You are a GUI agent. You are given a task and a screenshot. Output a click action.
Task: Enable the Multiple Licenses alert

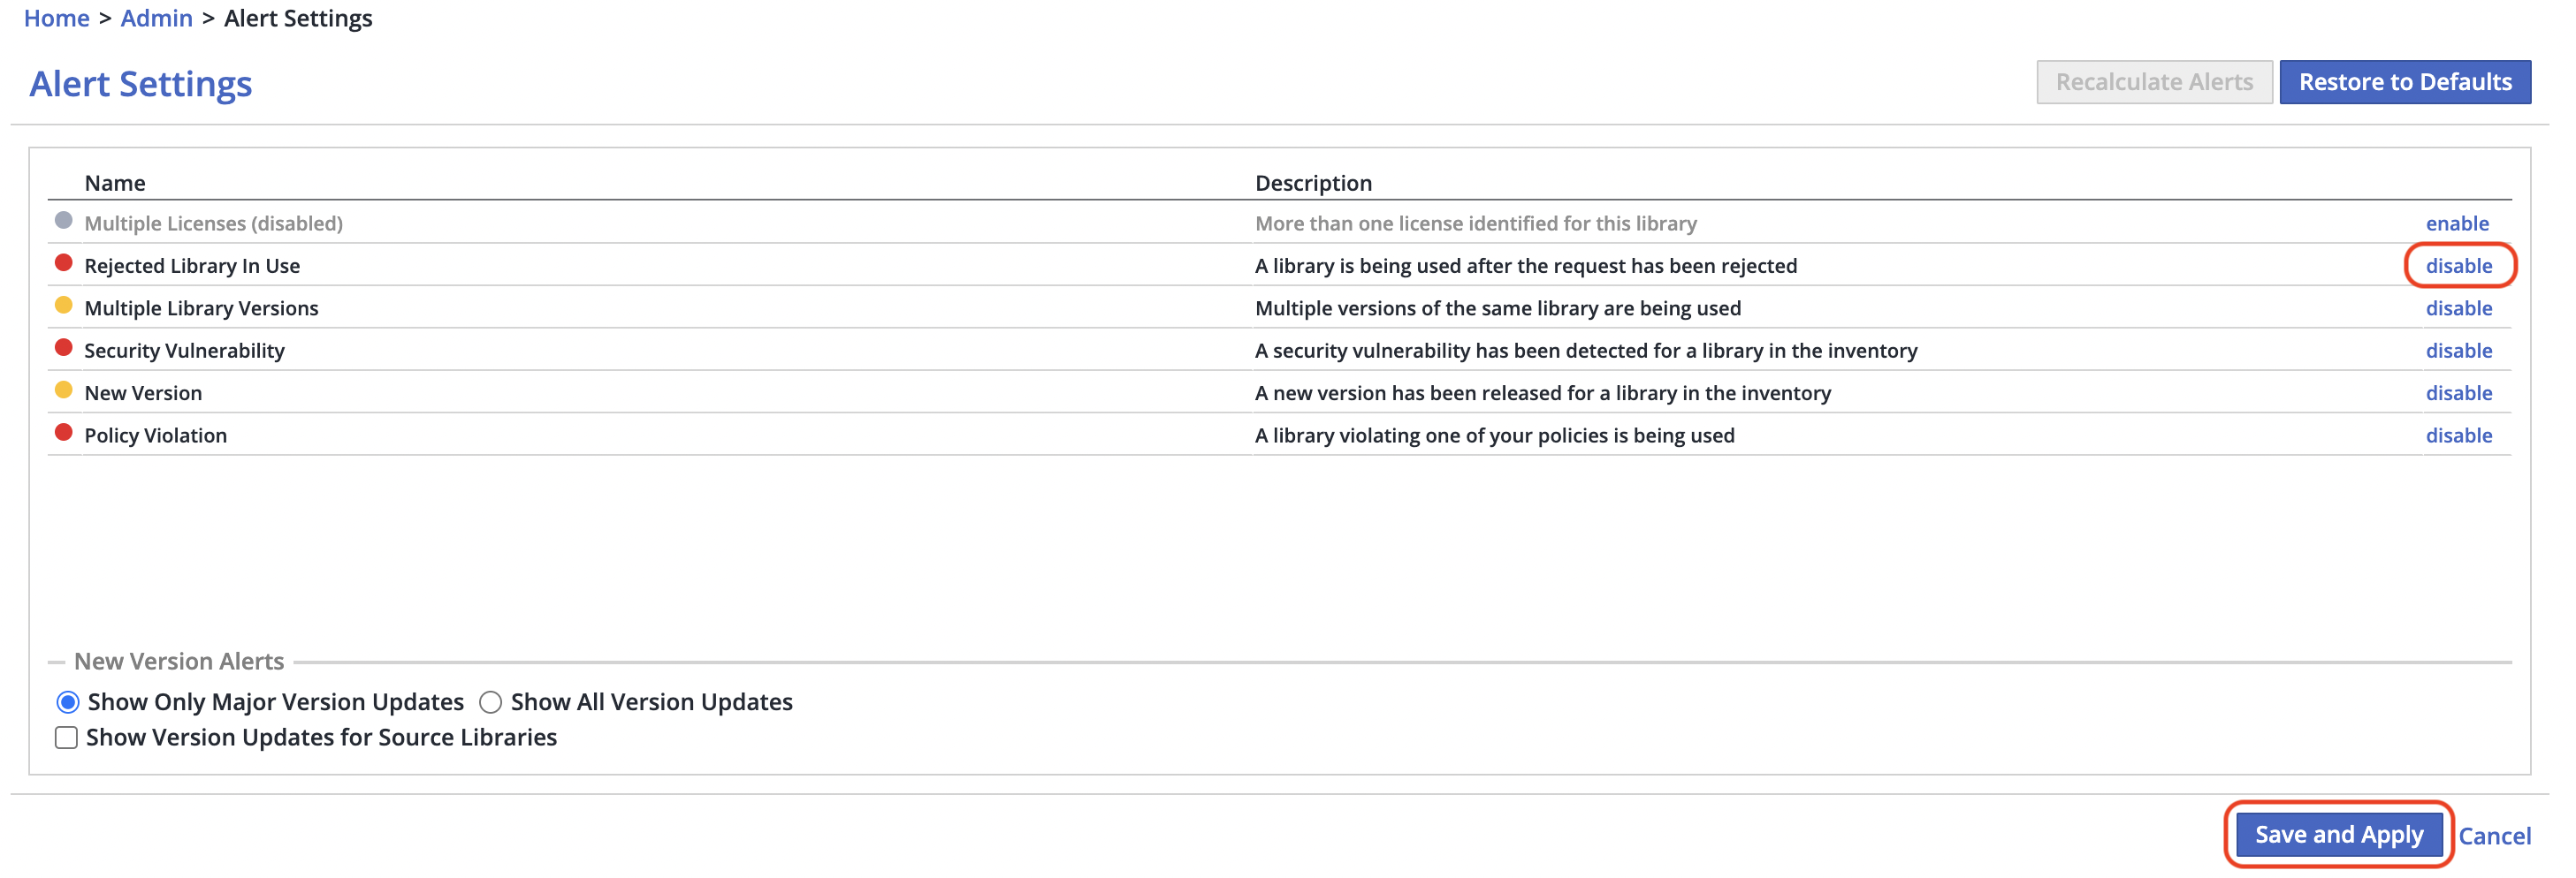pyautogui.click(x=2456, y=223)
